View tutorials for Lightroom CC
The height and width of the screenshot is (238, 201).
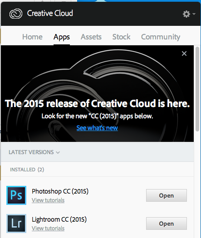(x=48, y=228)
